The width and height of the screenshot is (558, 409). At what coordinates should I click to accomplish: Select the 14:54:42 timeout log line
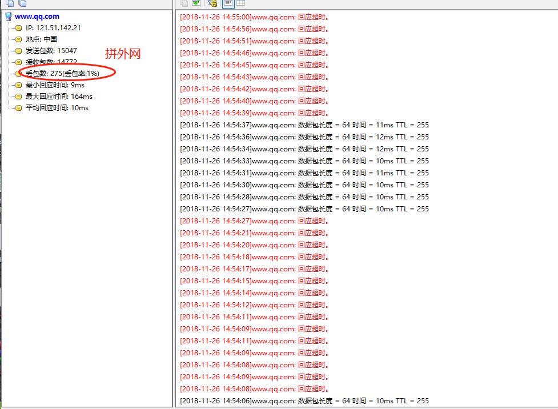pos(254,89)
